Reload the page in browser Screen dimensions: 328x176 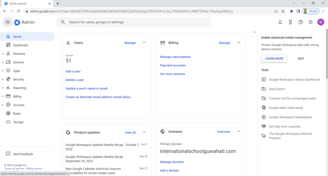pos(18,11)
